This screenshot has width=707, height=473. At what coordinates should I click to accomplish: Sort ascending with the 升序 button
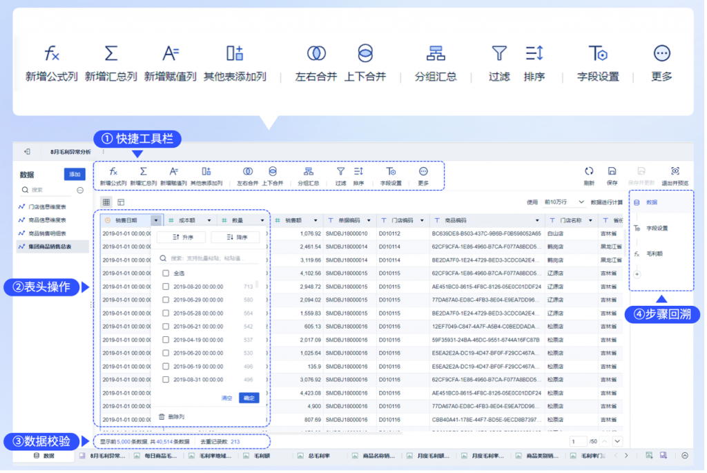click(x=182, y=238)
